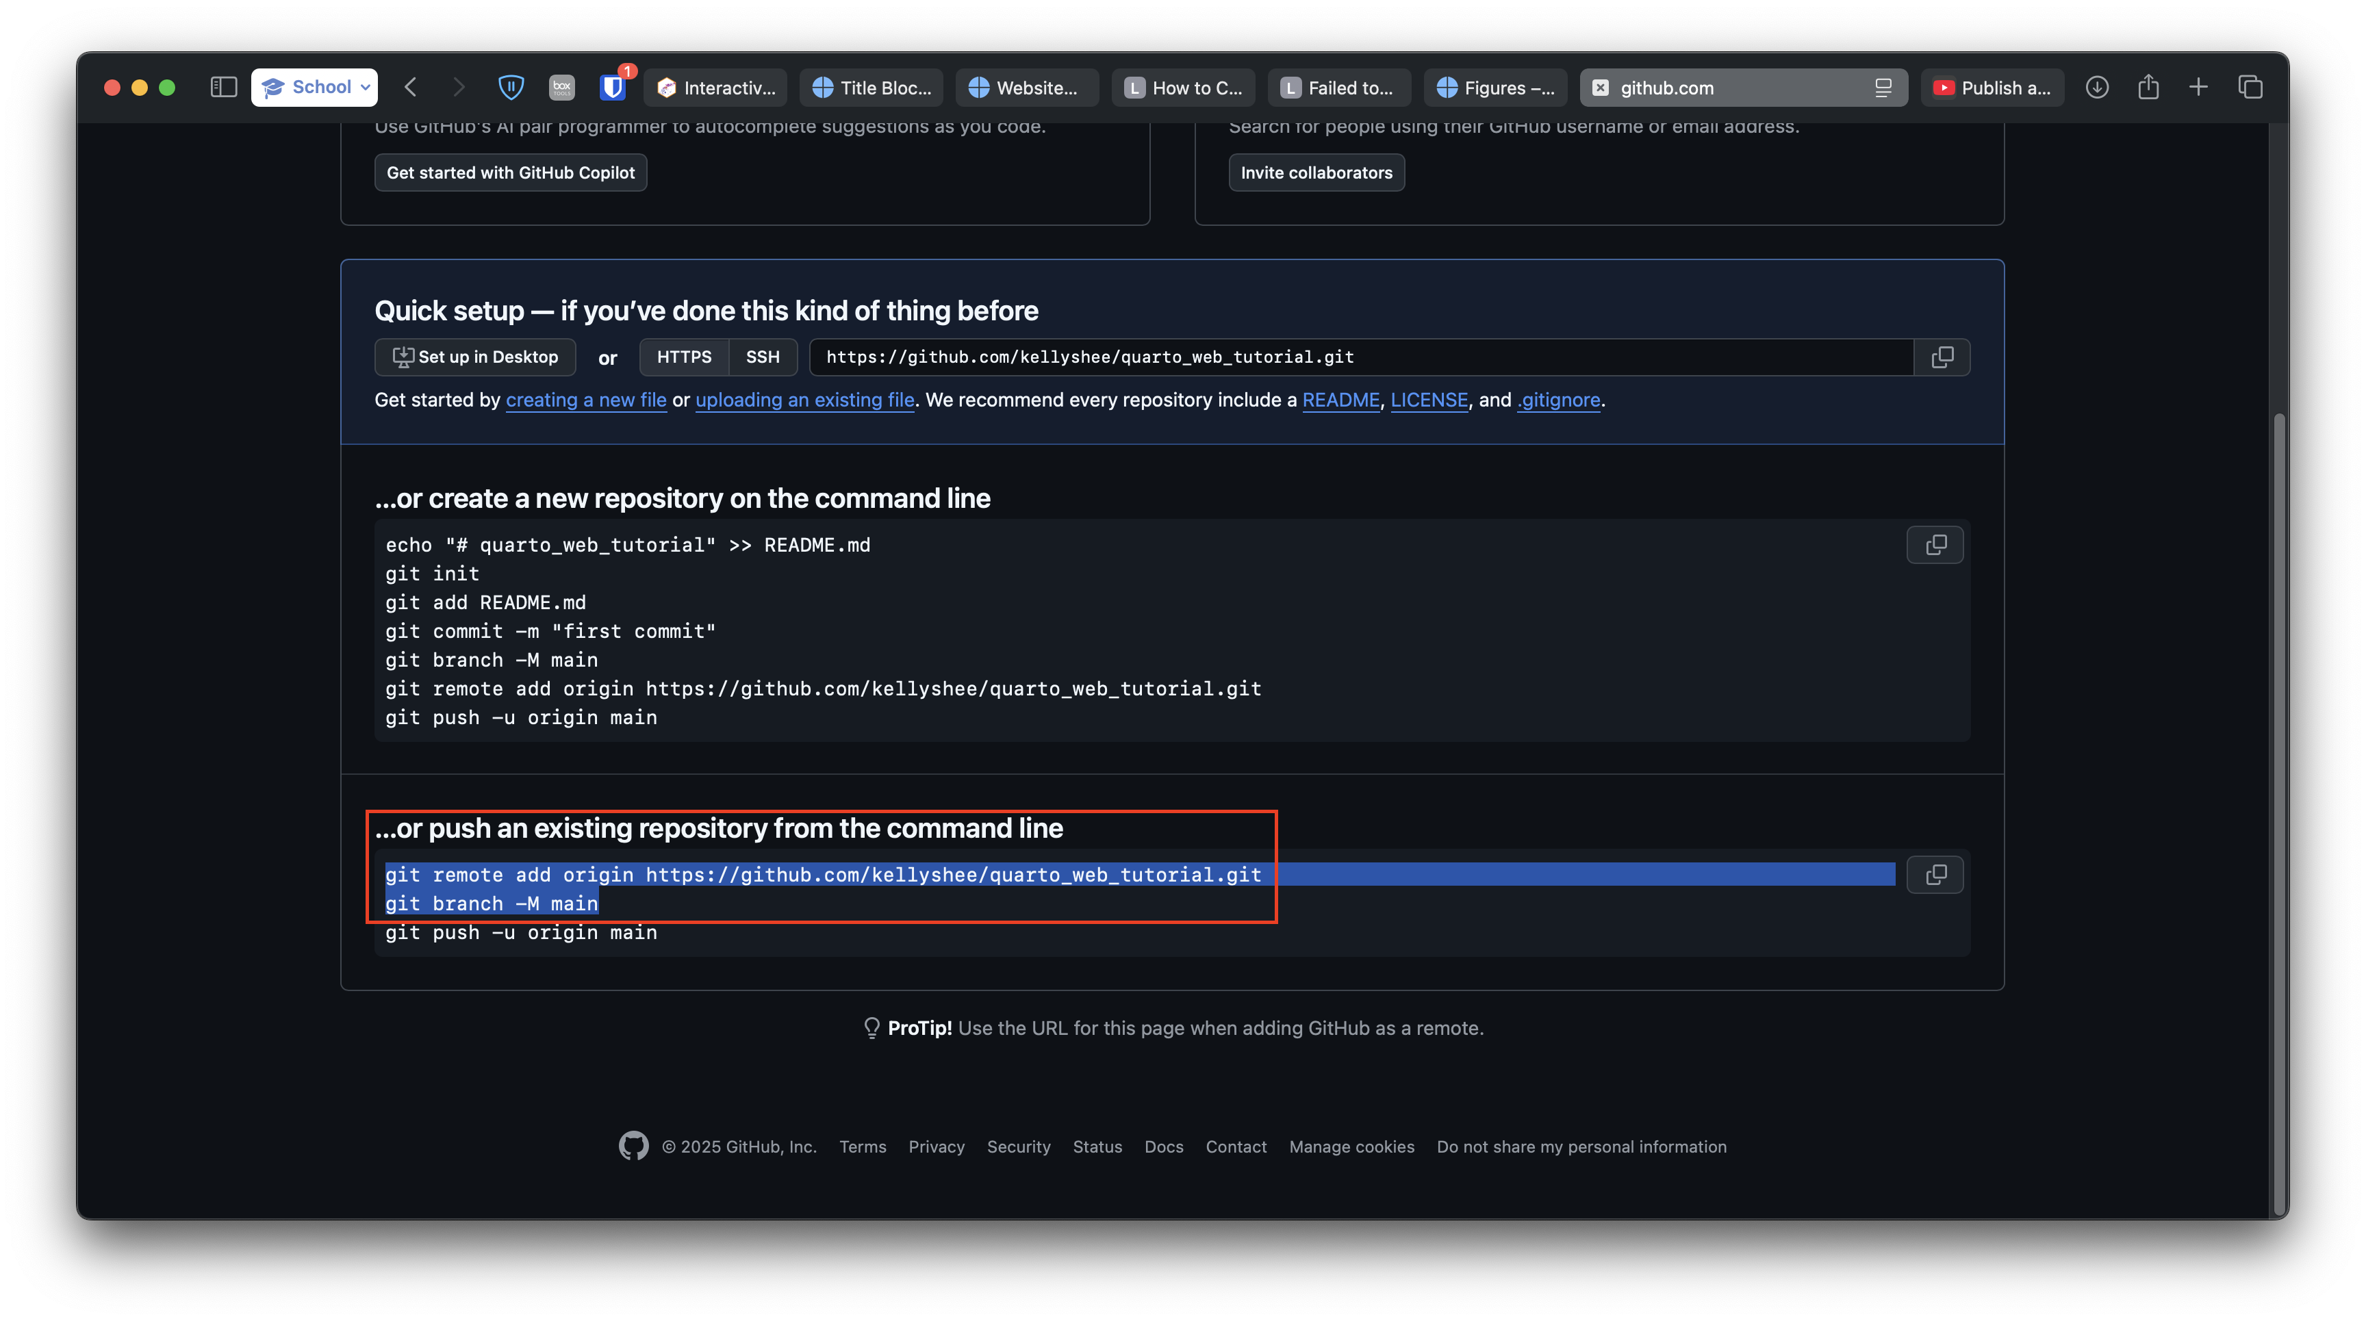Viewport: 2366px width, 1321px height.
Task: Select the HTTPS protocol option
Action: pyautogui.click(x=685, y=357)
